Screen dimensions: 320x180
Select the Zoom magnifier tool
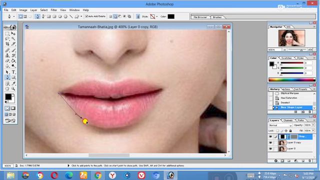[x=13, y=89]
